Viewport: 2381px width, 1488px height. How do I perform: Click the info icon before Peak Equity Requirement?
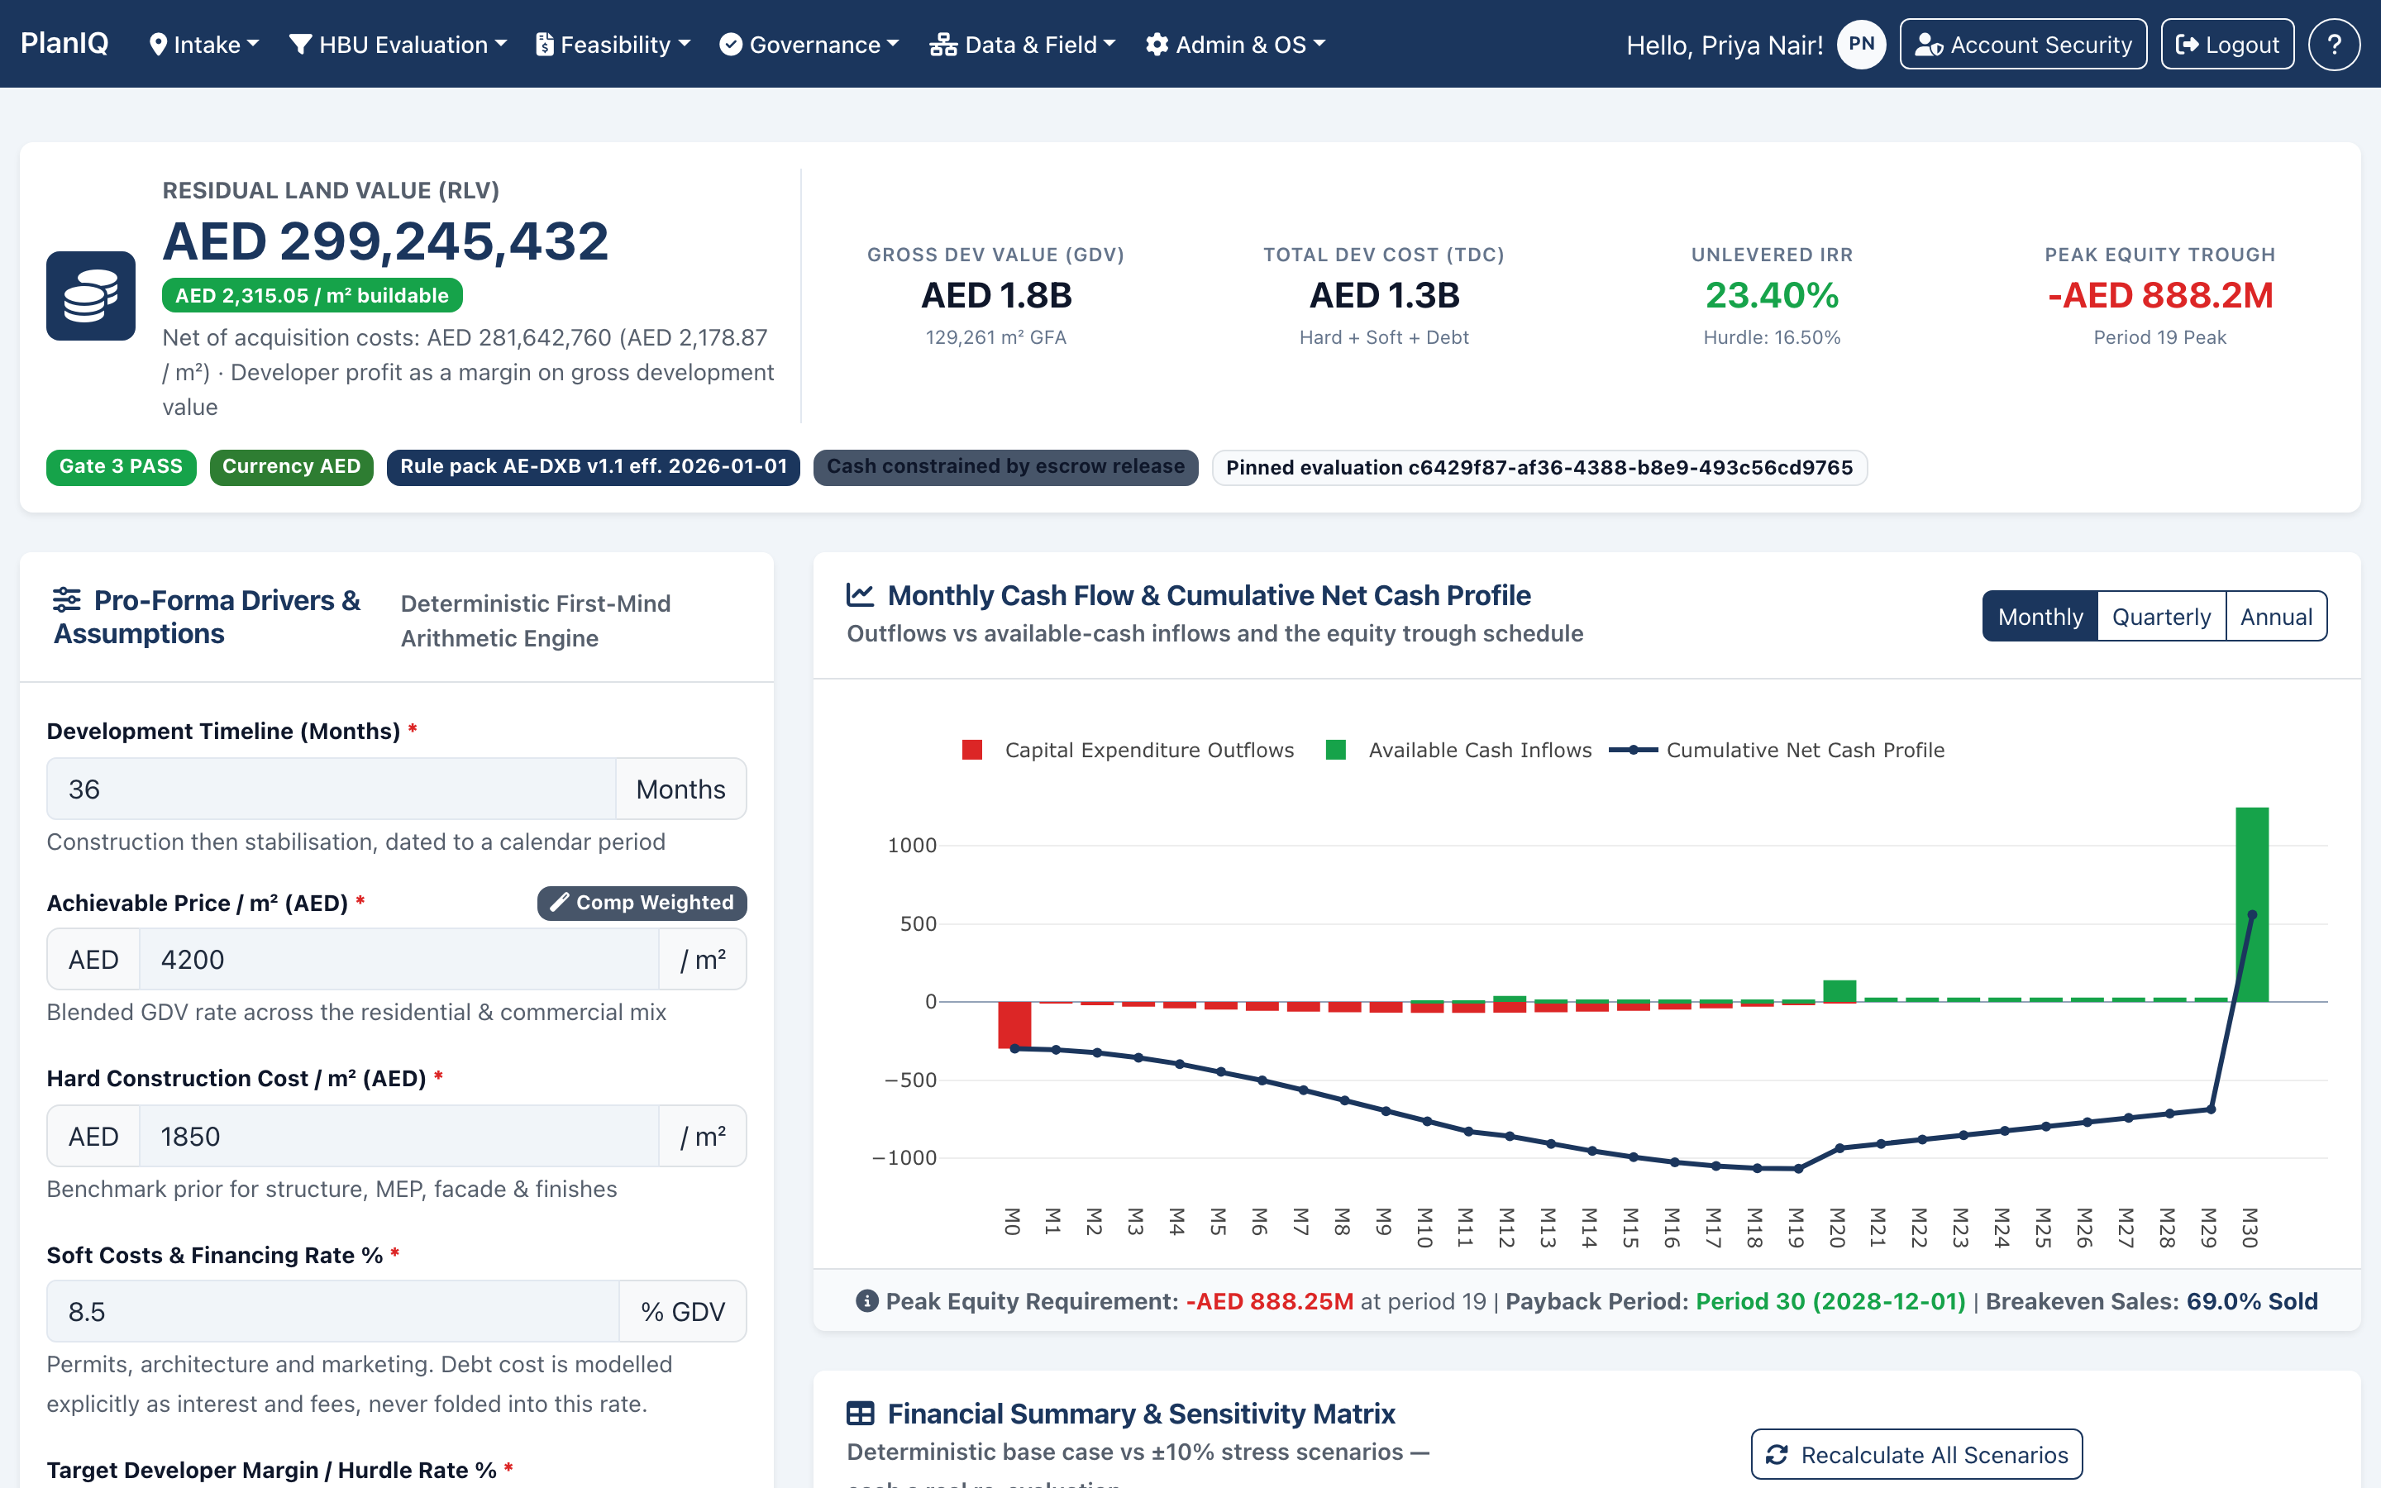866,1301
